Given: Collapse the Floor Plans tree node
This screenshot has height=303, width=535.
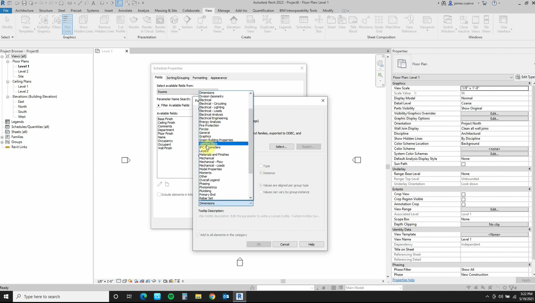Looking at the screenshot, I should 8,61.
